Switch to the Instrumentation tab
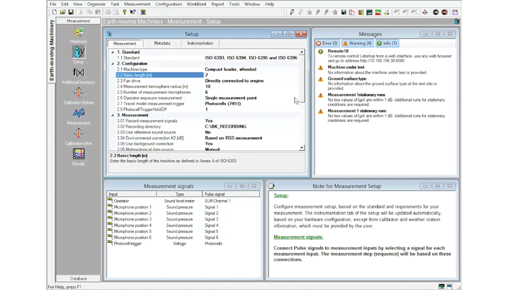This screenshot has height=290, width=508. coord(200,43)
